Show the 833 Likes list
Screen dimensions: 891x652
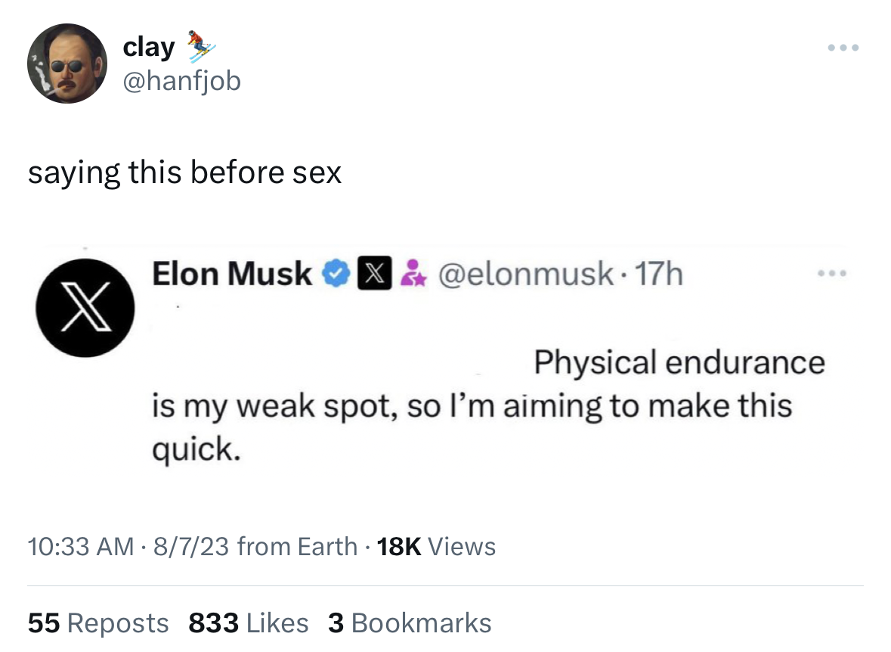[x=248, y=623]
